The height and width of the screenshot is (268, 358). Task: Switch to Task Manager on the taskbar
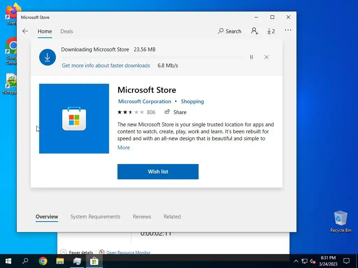77,261
